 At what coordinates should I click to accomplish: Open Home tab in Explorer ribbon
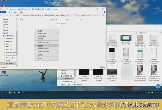pyautogui.click(x=9, y=12)
